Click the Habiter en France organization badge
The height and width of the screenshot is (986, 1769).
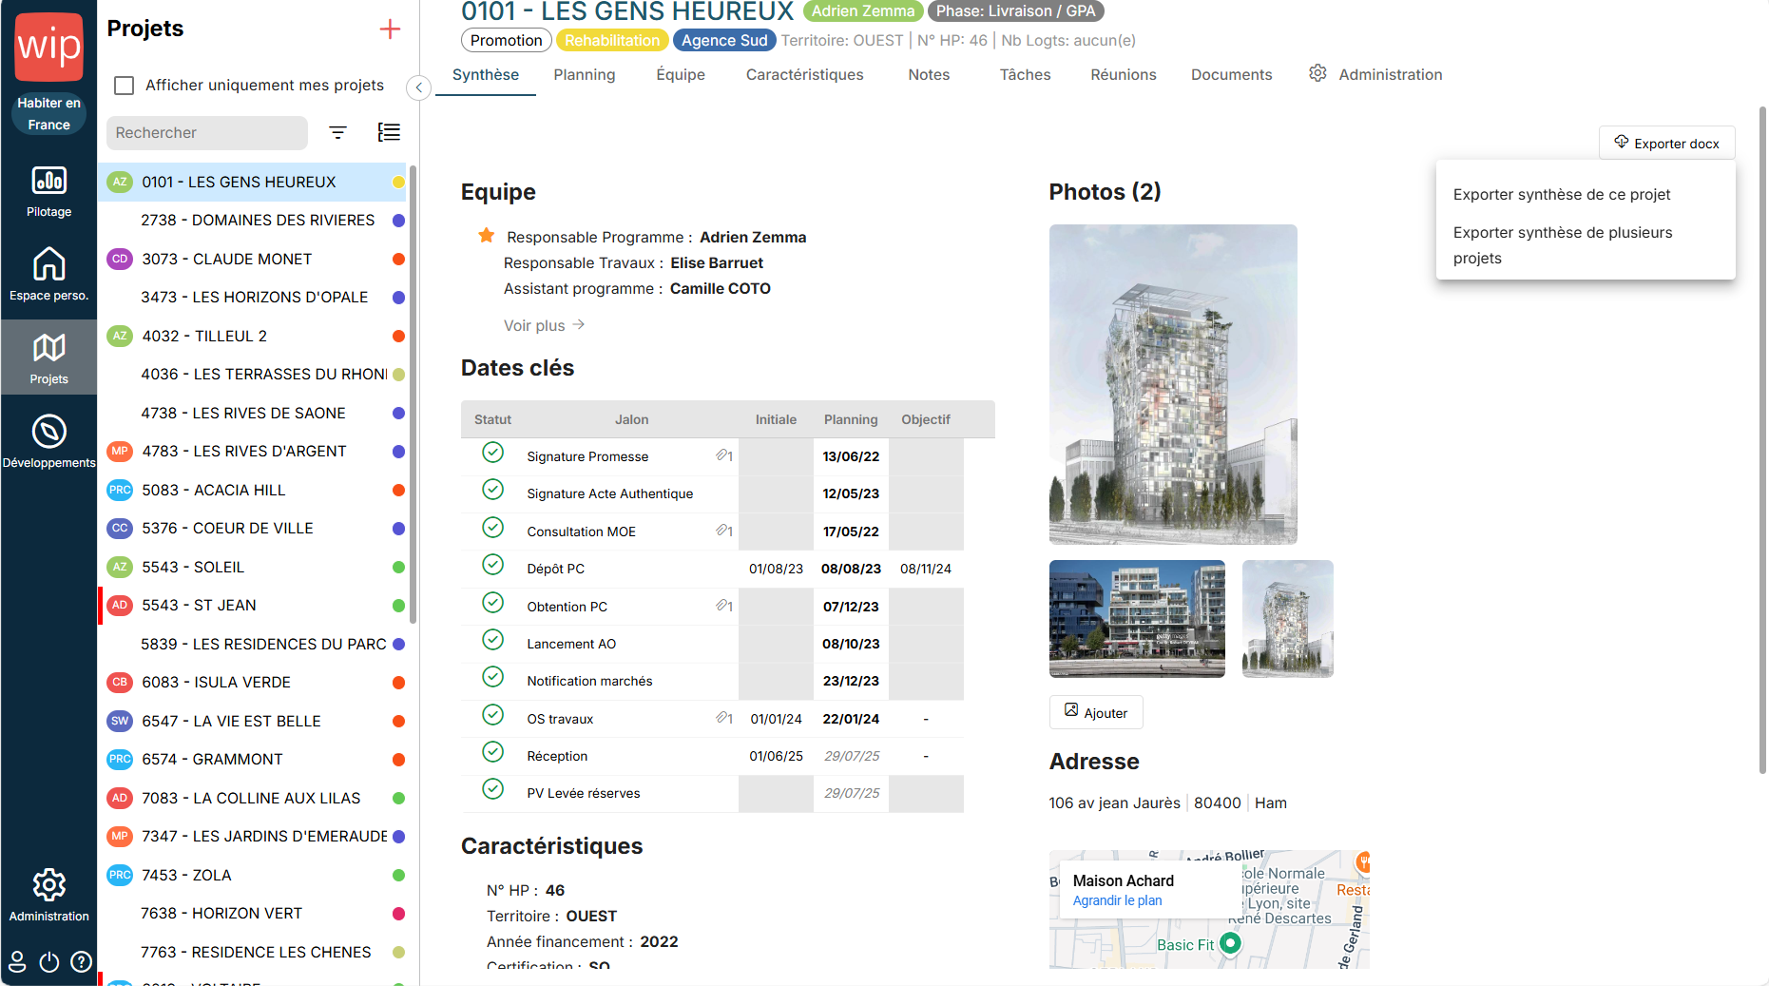[48, 113]
